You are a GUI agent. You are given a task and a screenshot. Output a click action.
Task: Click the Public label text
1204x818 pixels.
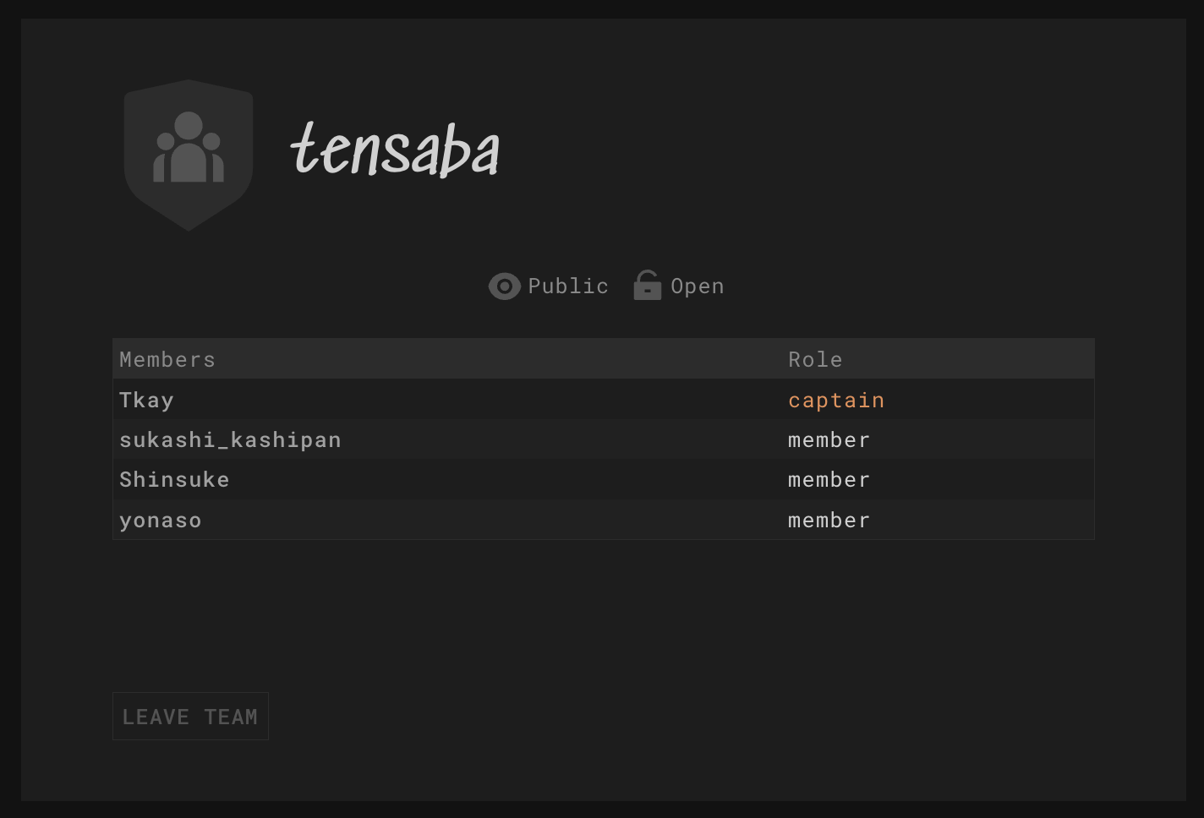click(x=568, y=286)
